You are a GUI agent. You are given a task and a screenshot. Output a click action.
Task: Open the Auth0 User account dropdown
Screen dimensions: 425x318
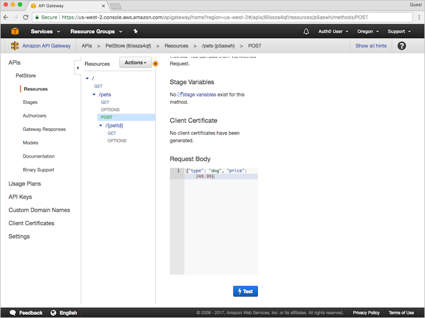(x=333, y=32)
